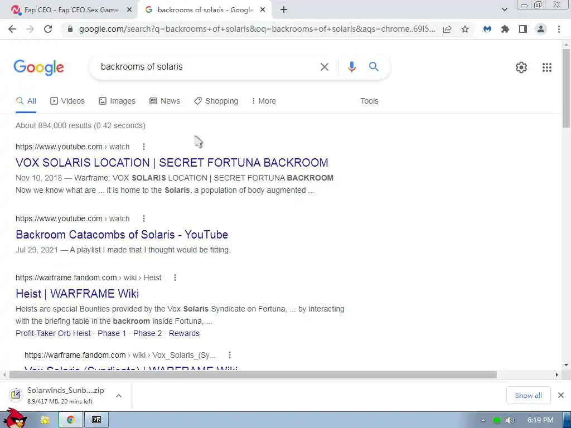The image size is (571, 428).
Task: Open the VOX SOLARIS LOCATION video result
Action: (172, 163)
